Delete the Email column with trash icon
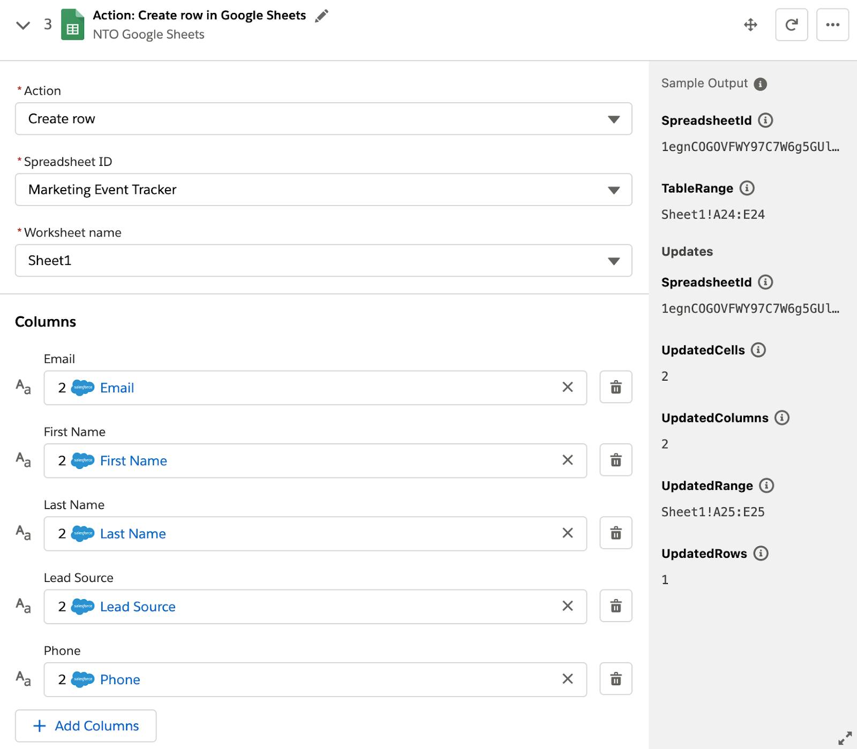 [616, 387]
